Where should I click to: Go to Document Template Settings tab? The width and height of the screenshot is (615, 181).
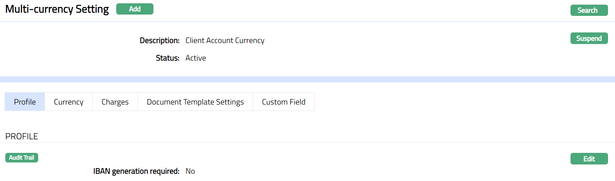195,102
